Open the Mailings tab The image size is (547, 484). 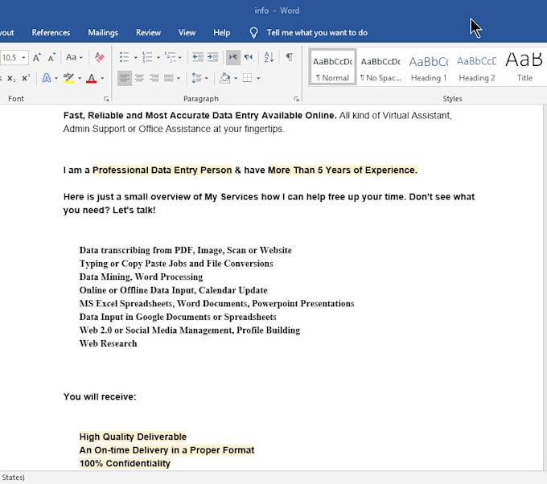[103, 32]
